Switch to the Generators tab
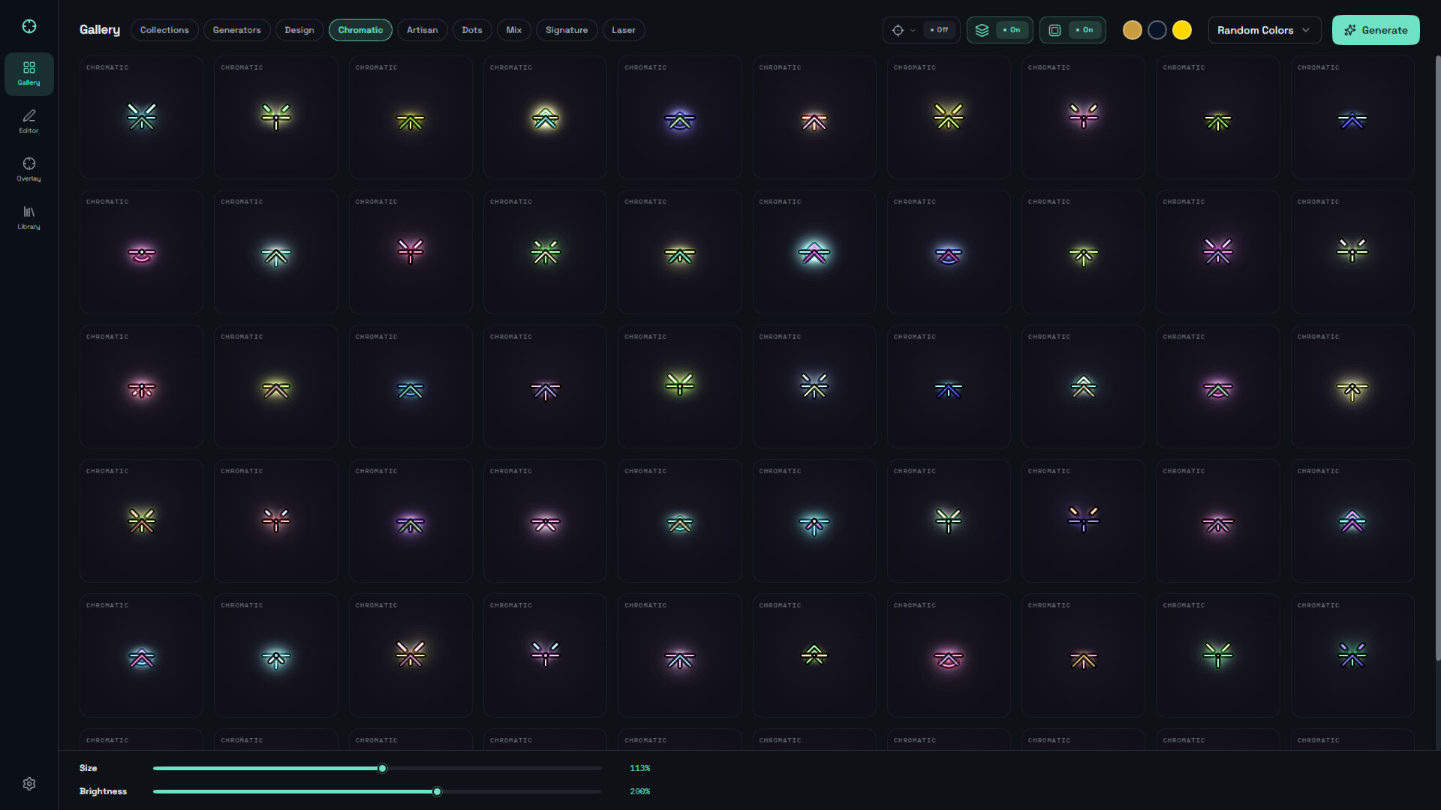Screen dimensions: 1441x810 point(236,30)
